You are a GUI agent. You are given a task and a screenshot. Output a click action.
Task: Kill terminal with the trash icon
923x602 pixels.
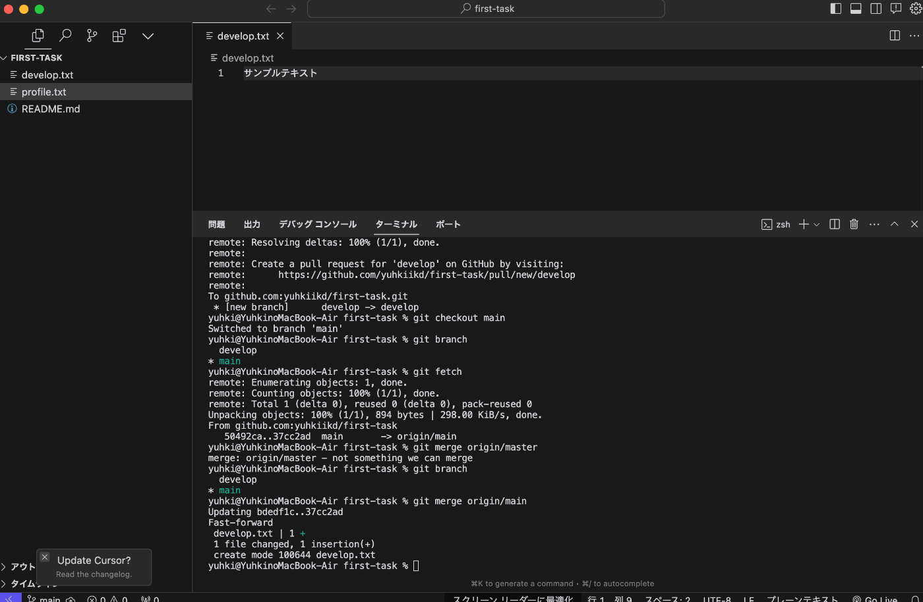click(x=854, y=225)
